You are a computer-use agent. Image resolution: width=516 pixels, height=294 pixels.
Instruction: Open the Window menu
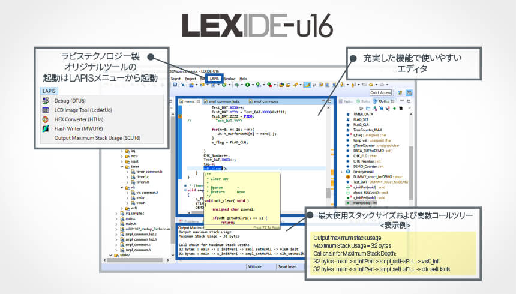coord(229,79)
